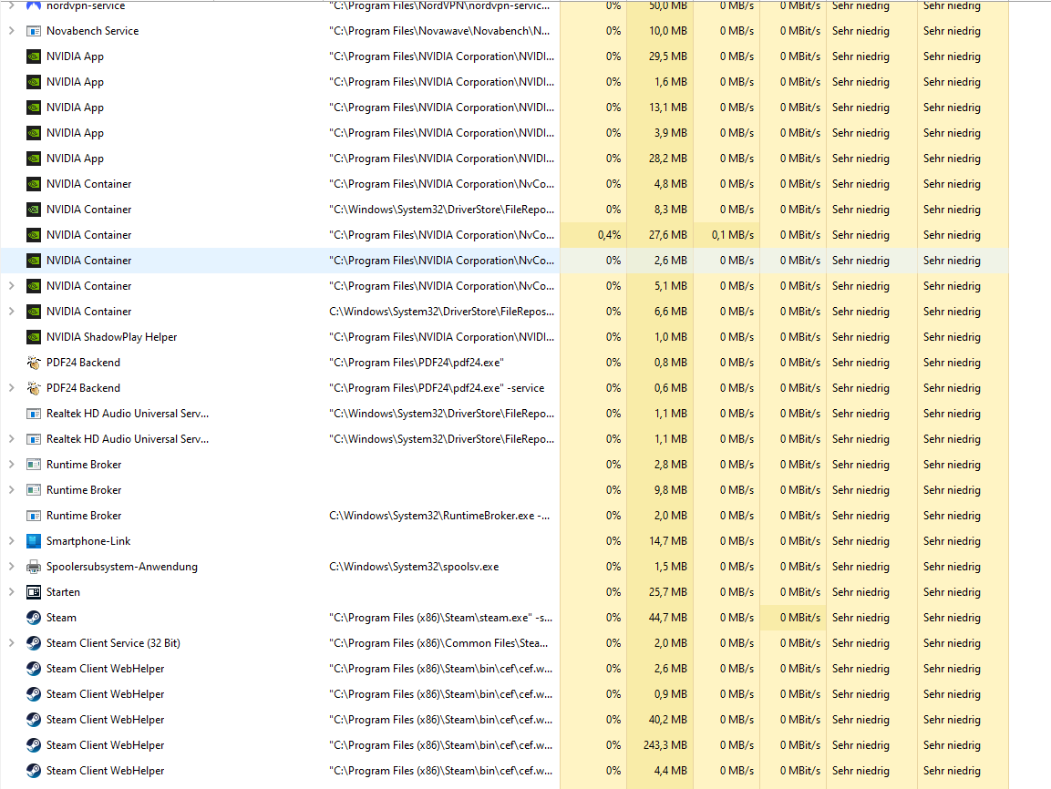Image resolution: width=1051 pixels, height=789 pixels.
Task: Click icon of NVIDIA App using 28,2 MB
Action: coord(34,158)
